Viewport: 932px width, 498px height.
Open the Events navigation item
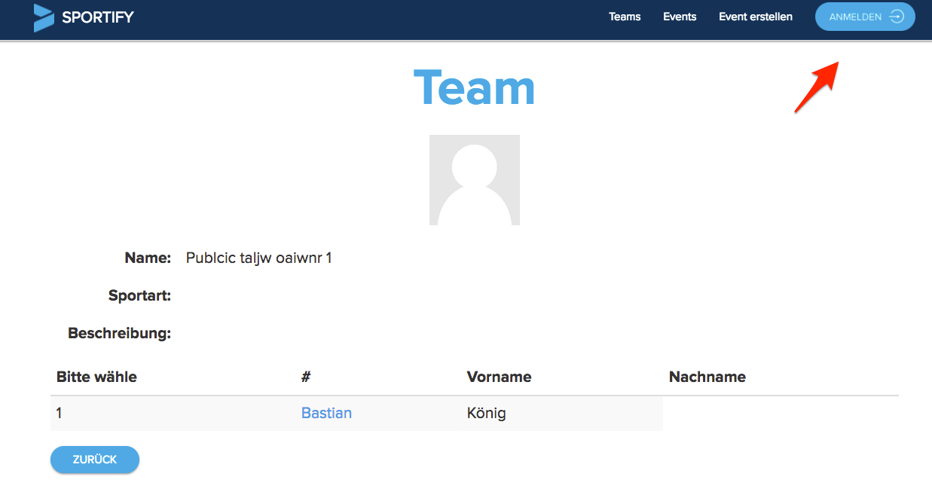pyautogui.click(x=679, y=17)
